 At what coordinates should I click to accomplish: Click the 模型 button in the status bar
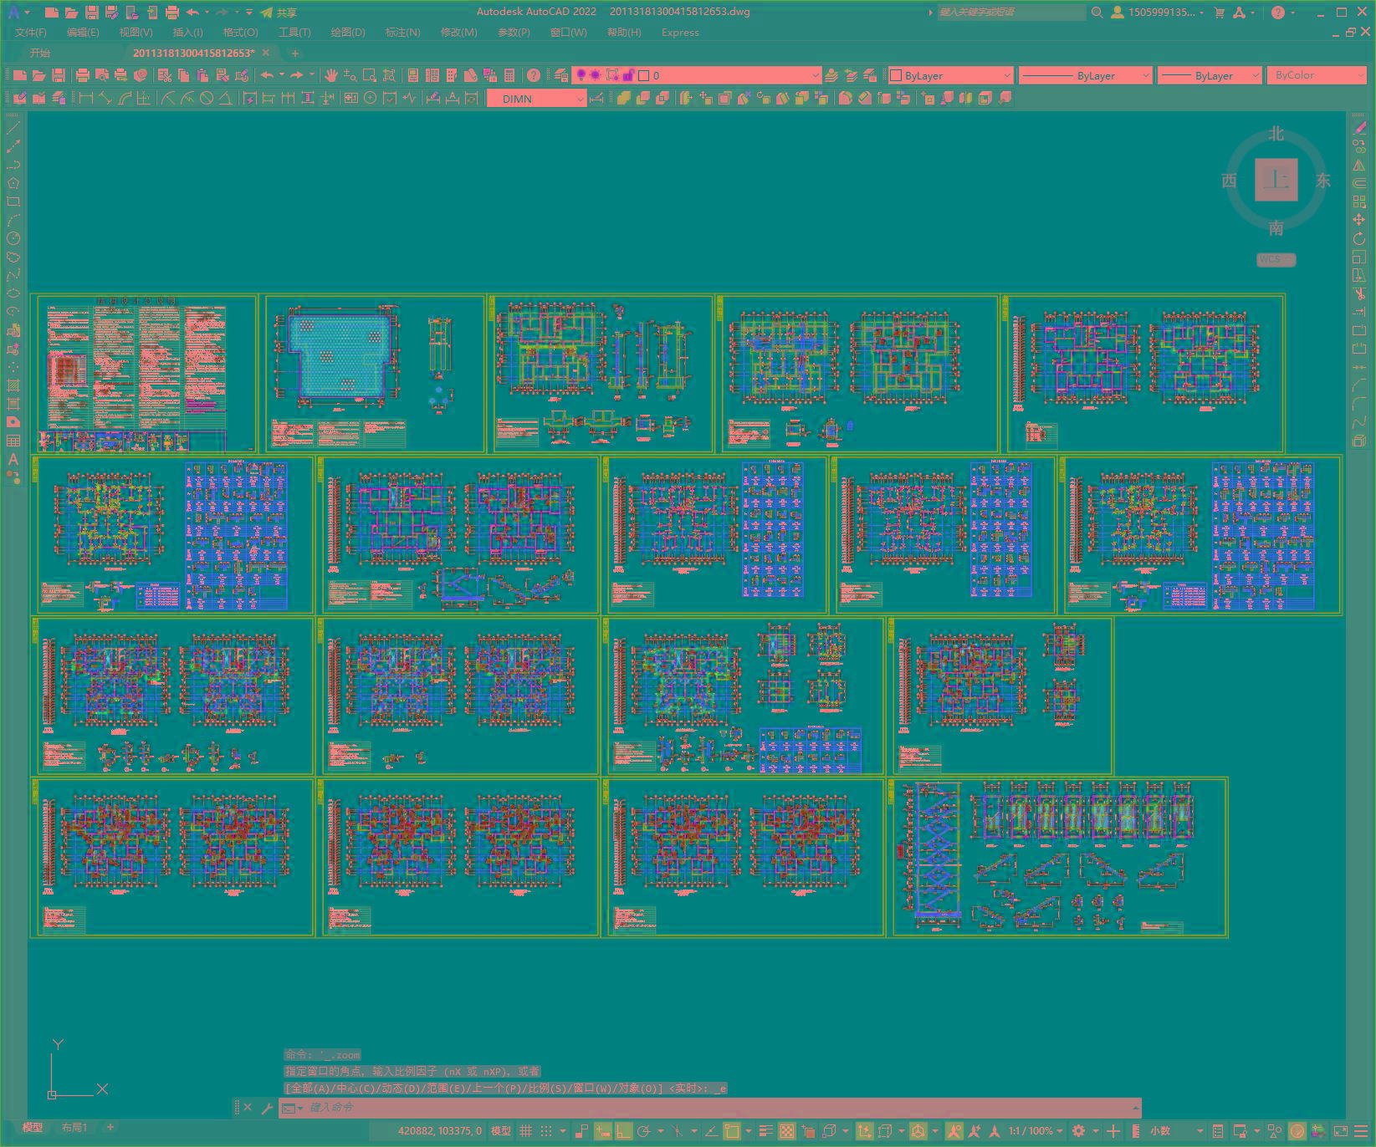(x=501, y=1131)
